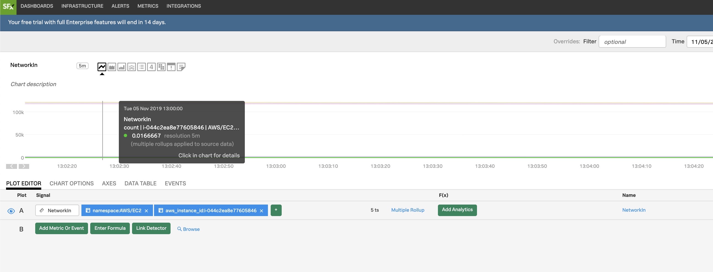Pan the chart forward with right arrow
713x272 pixels.
click(x=24, y=166)
